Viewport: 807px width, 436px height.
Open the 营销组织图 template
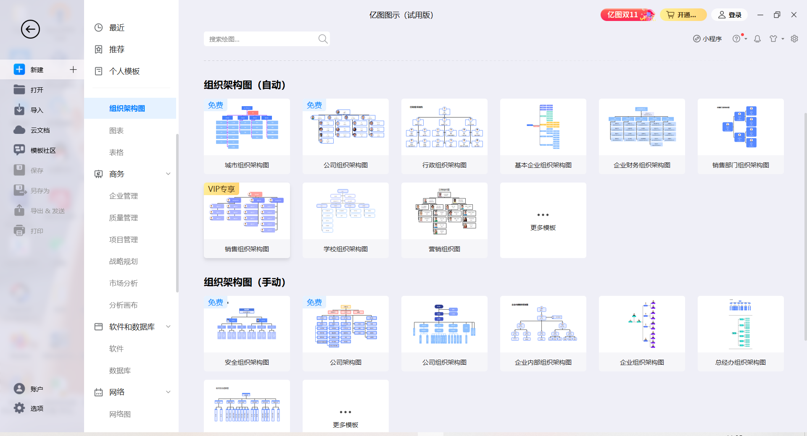point(444,220)
